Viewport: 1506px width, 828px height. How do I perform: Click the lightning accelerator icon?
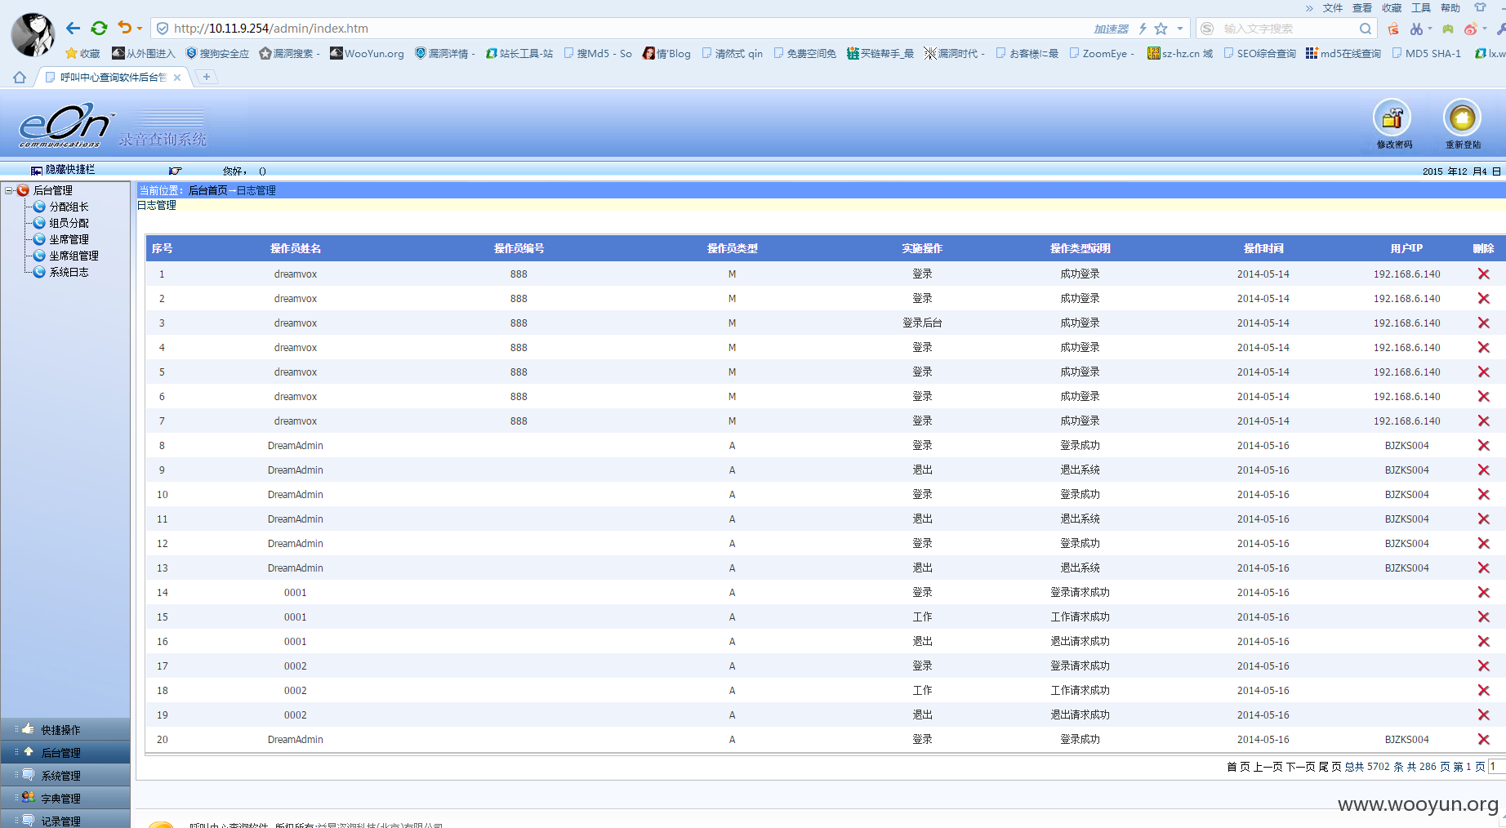[1143, 29]
